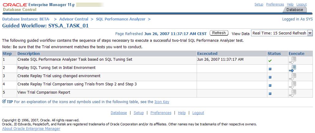Click the blue status square for step 2
315x133 pixels.
[x=270, y=69]
